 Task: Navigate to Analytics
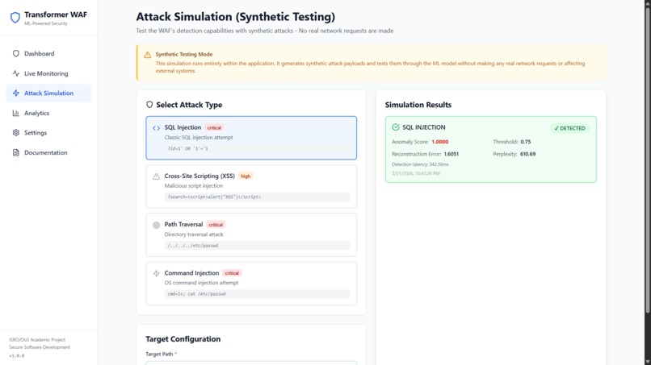click(48, 113)
